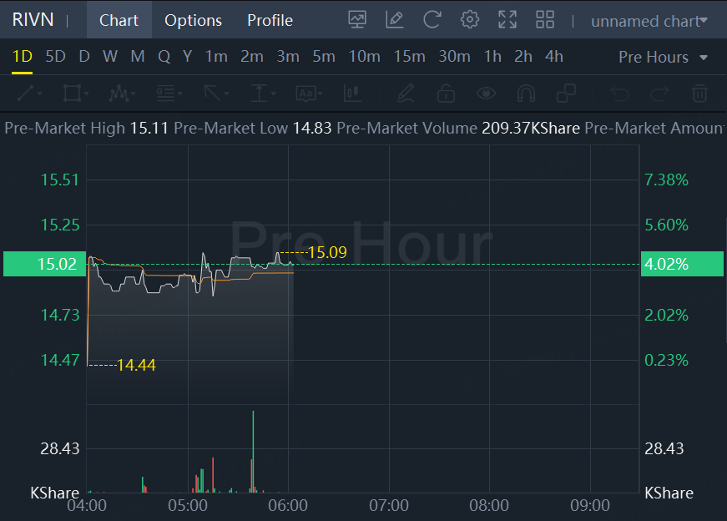Expand chart to fullscreen icon
727x521 pixels.
(x=507, y=19)
